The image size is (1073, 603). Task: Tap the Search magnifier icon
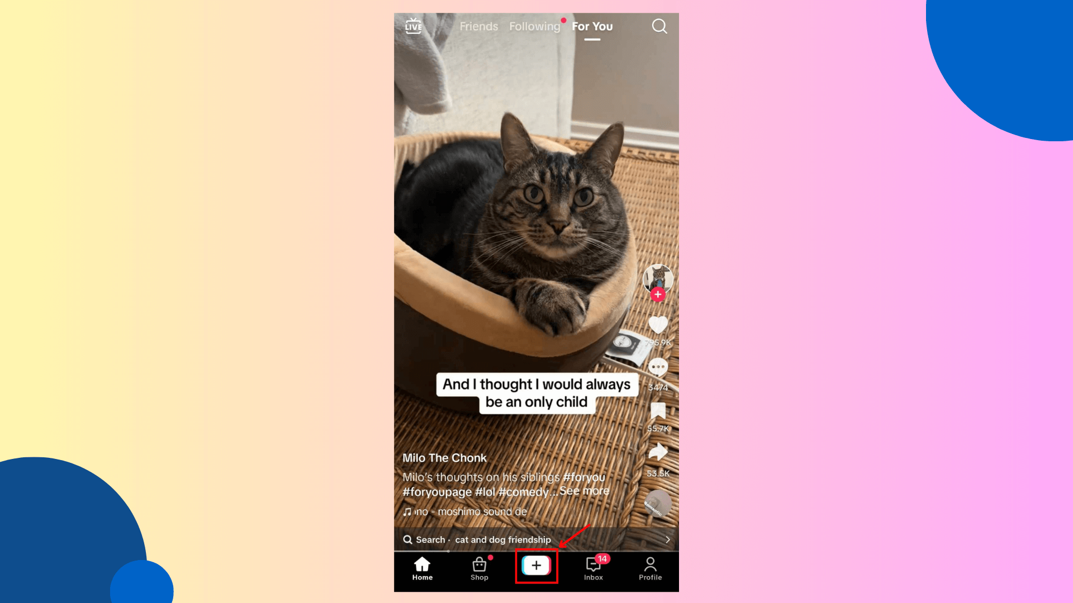point(659,26)
